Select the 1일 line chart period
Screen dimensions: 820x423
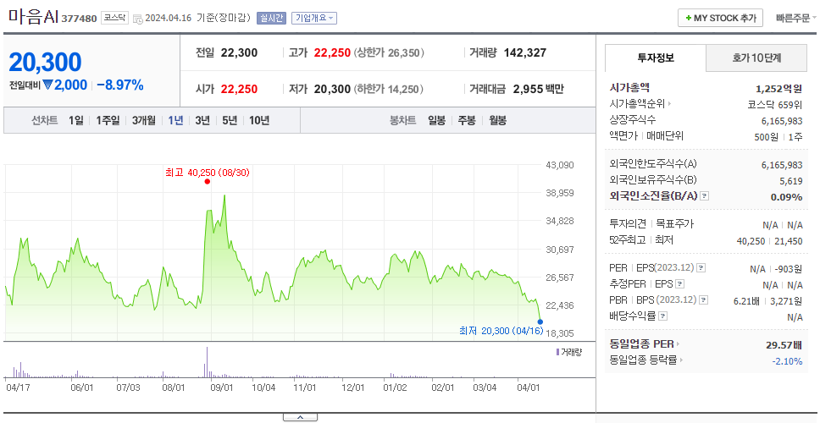pyautogui.click(x=76, y=121)
